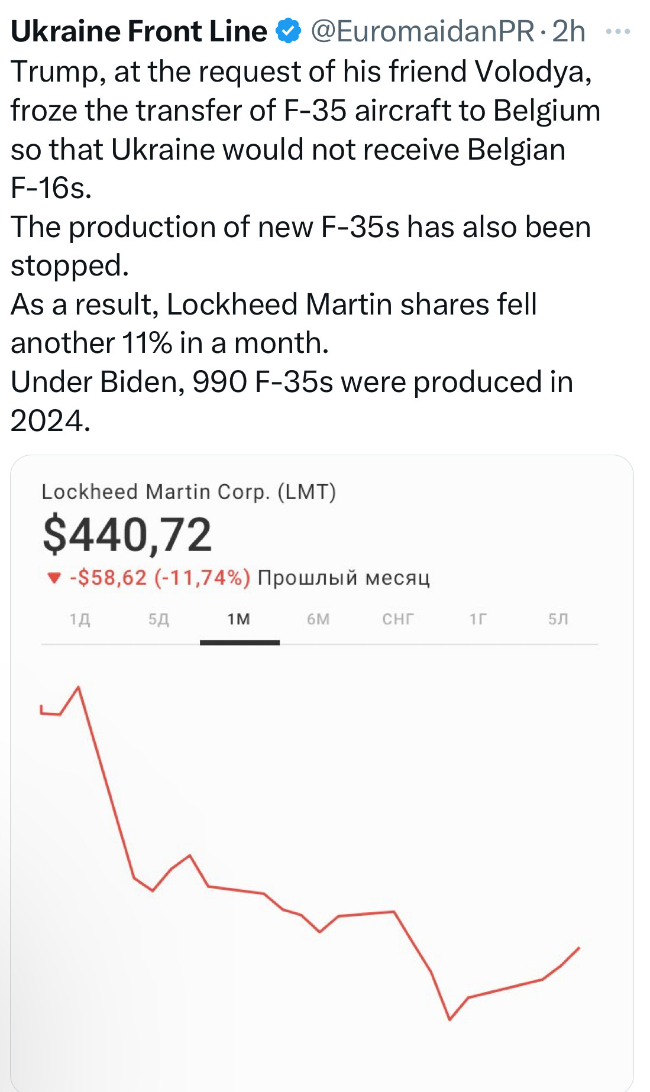Click the Прошлый месяц period label
Screen dimensions: 650x1092
(344, 578)
